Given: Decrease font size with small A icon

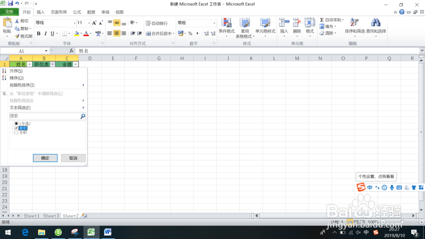Looking at the screenshot, I should (101, 23).
